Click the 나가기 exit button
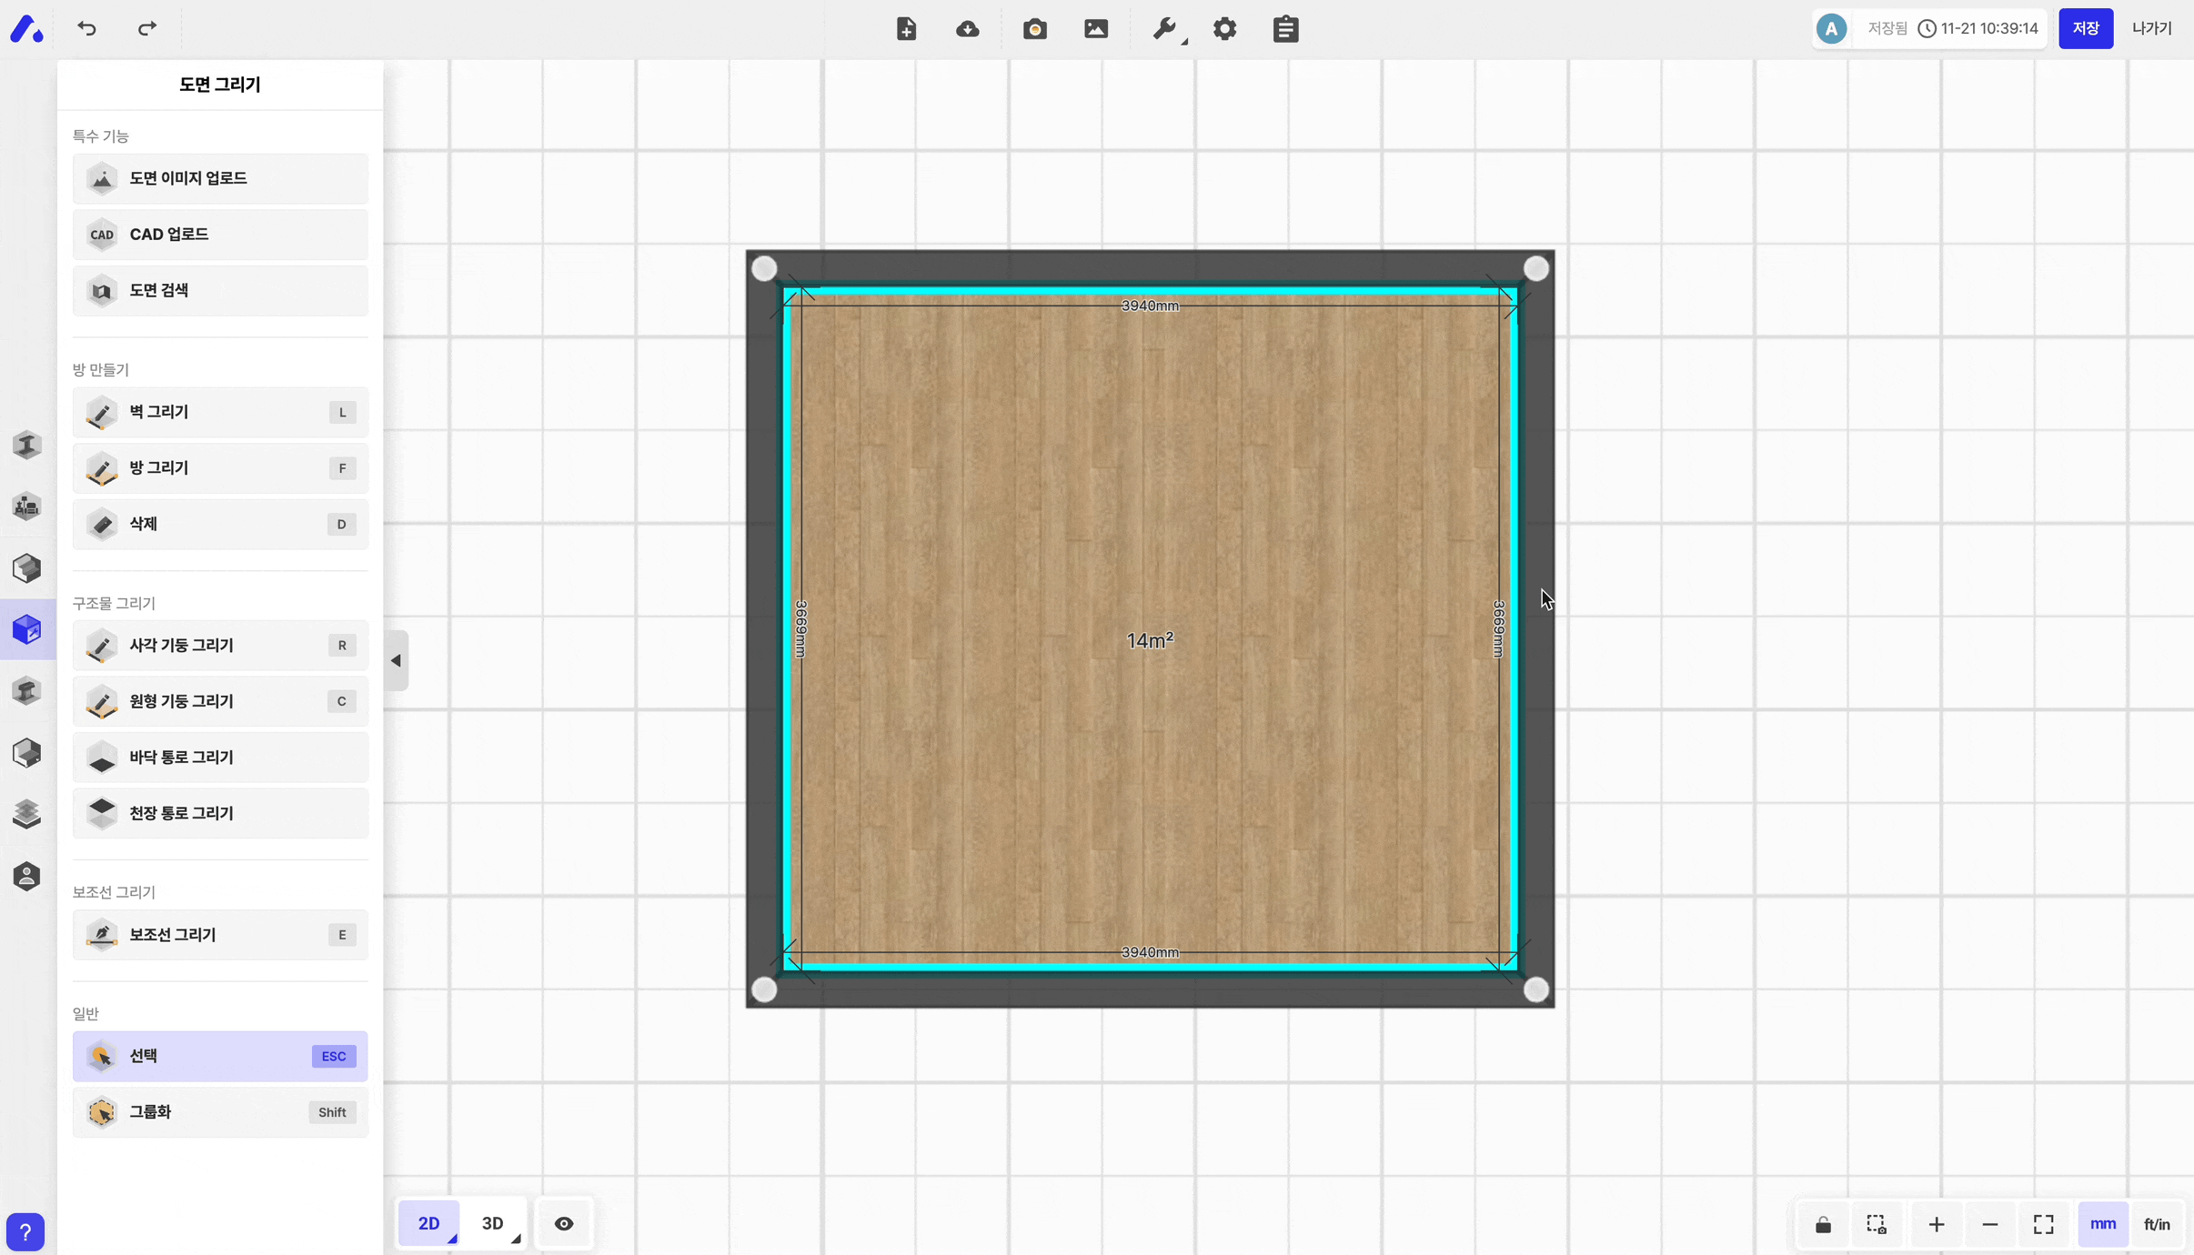 pos(2151,28)
